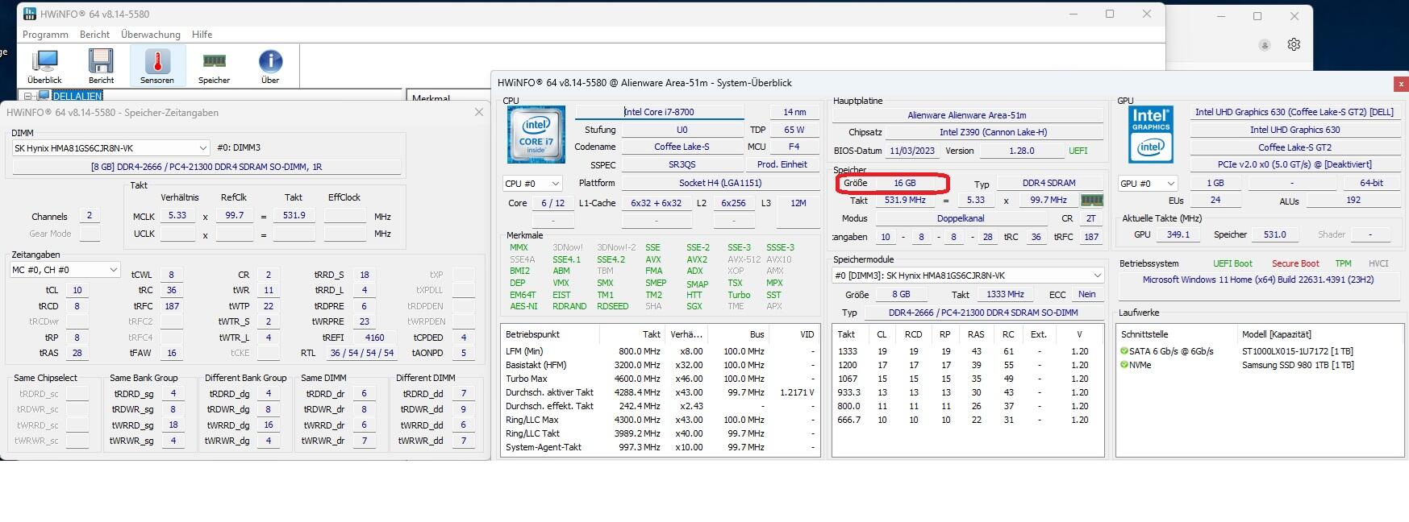Image resolution: width=1409 pixels, height=522 pixels.
Task: Click the Secure Boot label
Action: click(1295, 263)
